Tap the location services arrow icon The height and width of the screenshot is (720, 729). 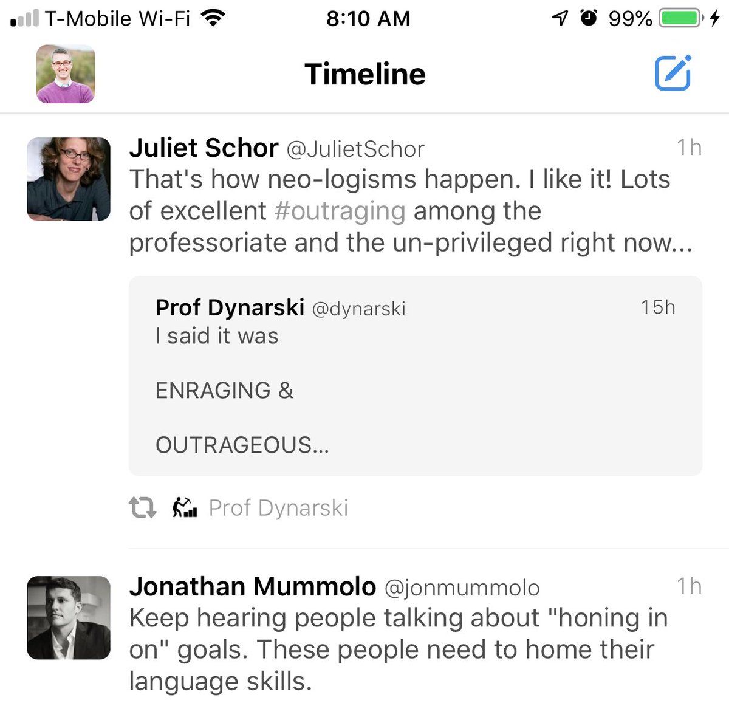(x=560, y=18)
